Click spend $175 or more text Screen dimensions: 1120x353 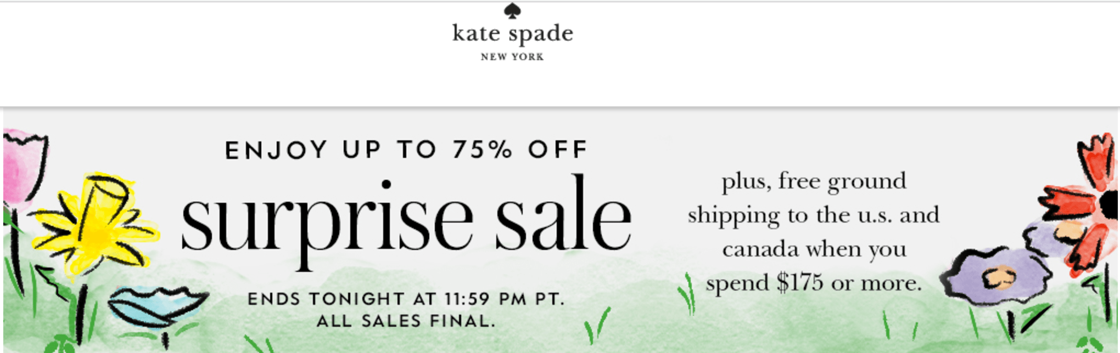(x=814, y=283)
